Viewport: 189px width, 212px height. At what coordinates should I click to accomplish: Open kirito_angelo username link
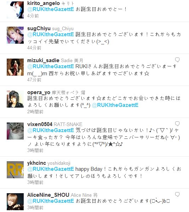click(x=44, y=3)
